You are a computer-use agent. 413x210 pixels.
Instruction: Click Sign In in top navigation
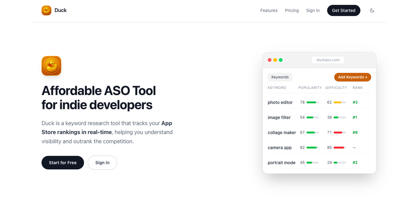click(313, 10)
